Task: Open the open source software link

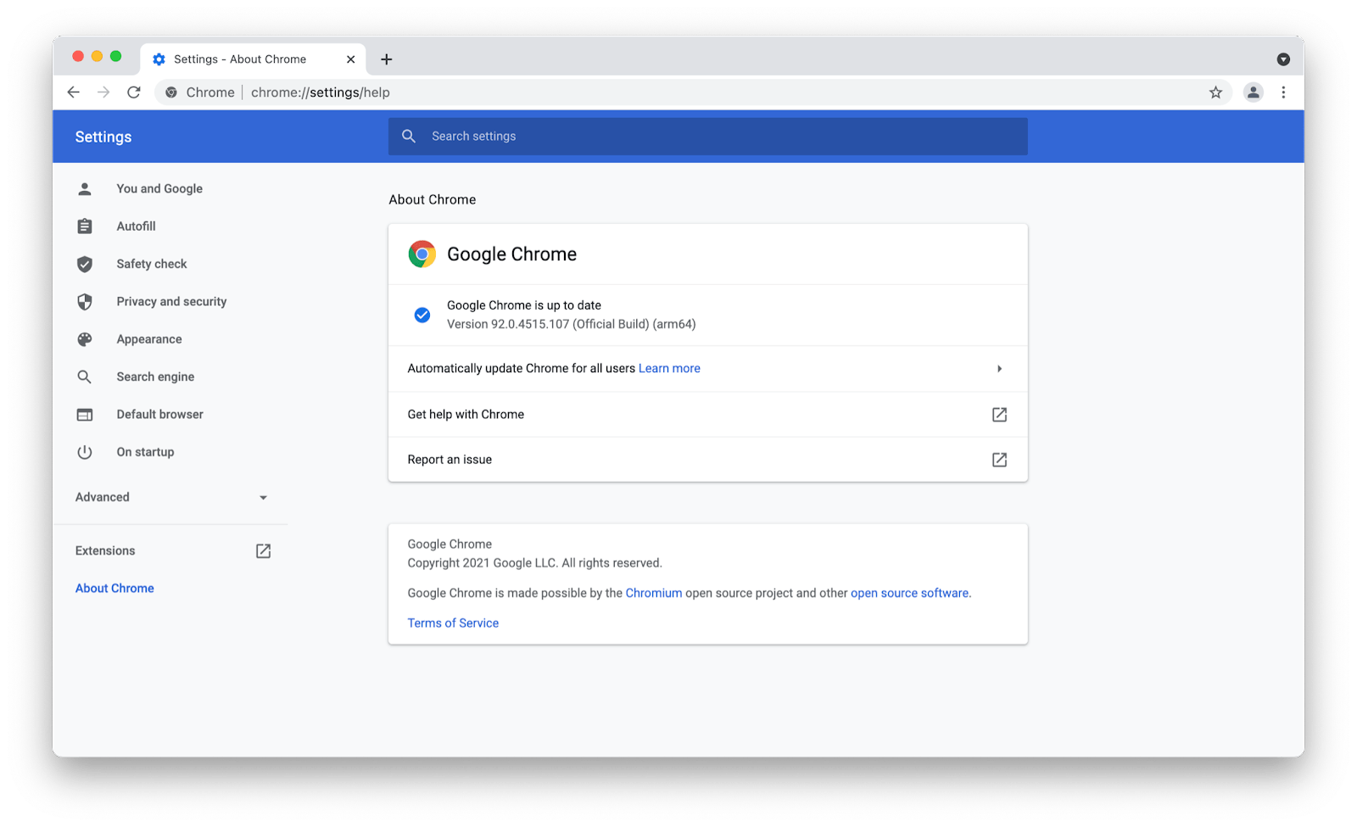Action: coord(909,594)
